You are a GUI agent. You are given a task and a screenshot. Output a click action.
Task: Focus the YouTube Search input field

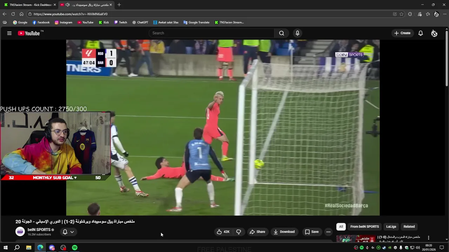[x=212, y=33]
